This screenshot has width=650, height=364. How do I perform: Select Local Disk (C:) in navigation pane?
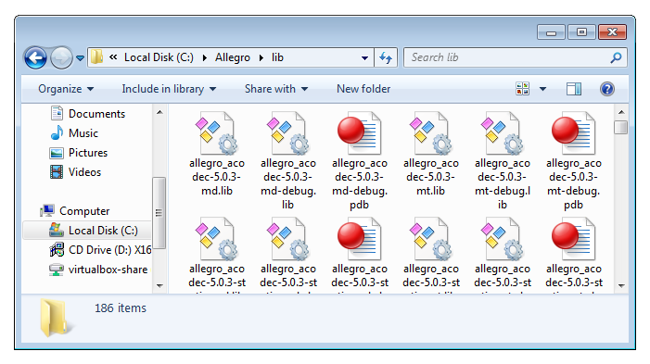point(87,231)
